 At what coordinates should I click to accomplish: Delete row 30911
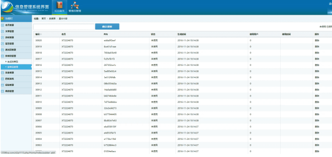pos(317,96)
